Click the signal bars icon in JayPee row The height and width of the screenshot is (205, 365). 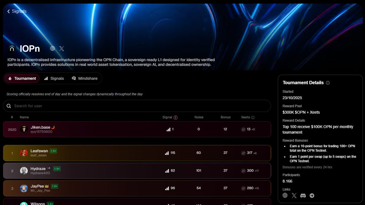coord(167,188)
